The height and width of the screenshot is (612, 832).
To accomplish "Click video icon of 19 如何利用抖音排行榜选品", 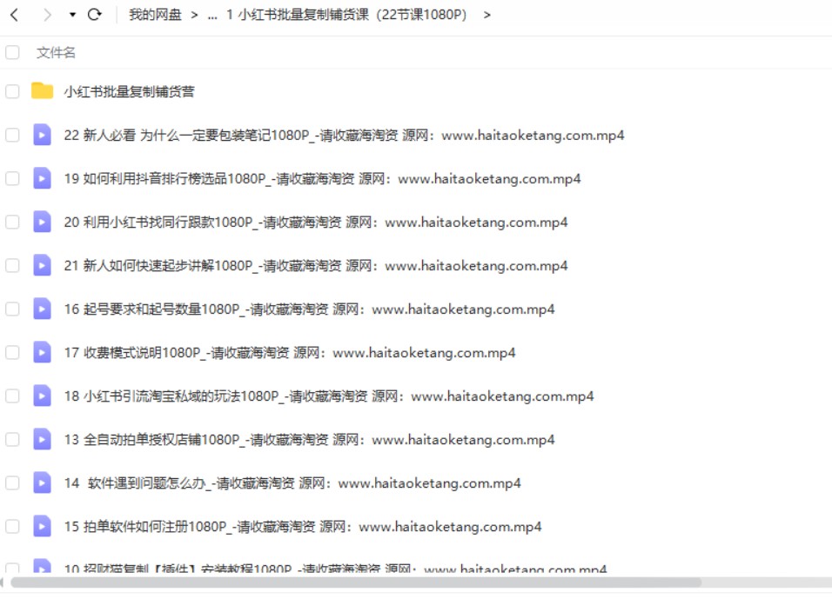I will pyautogui.click(x=42, y=178).
